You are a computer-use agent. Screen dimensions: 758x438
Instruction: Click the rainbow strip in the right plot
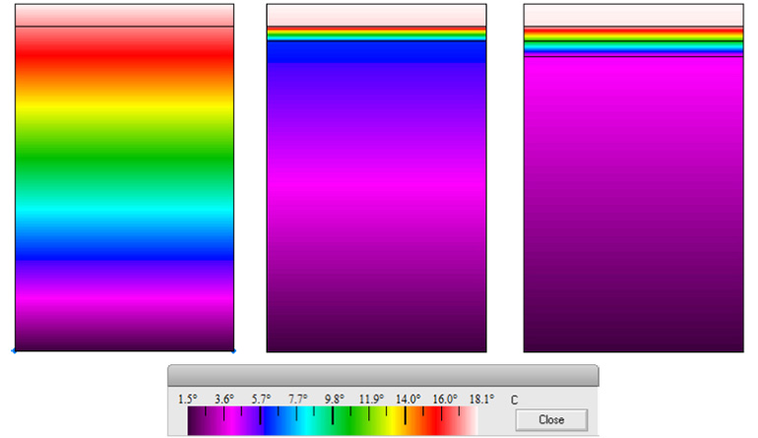point(633,40)
